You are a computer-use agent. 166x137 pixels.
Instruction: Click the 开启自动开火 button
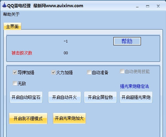pyautogui.click(x=65, y=97)
